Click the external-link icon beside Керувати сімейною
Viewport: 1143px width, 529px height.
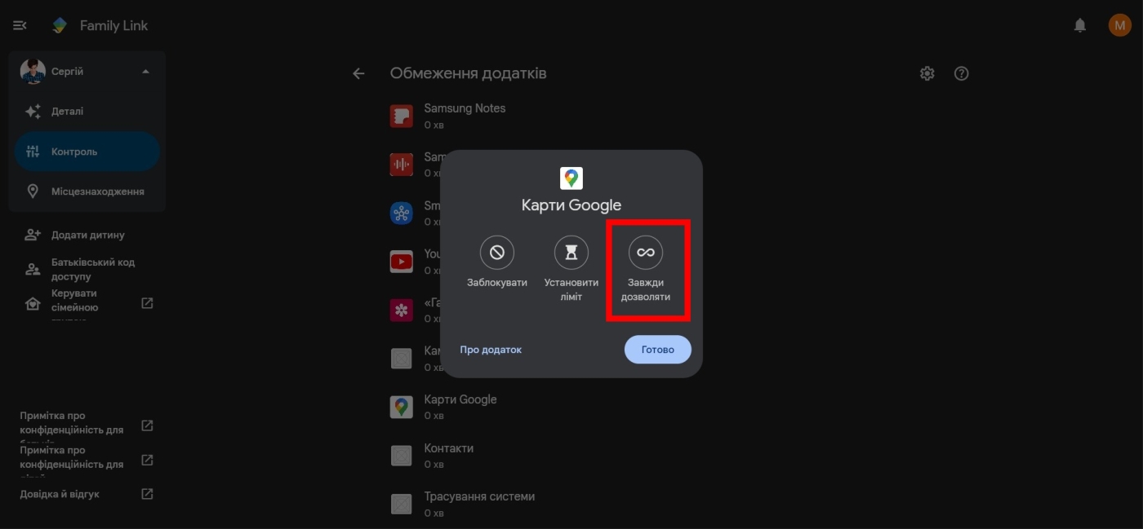[147, 303]
